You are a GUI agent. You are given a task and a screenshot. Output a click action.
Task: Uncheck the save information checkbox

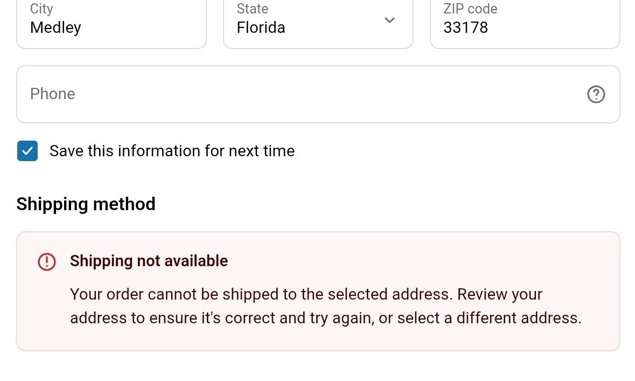(27, 151)
